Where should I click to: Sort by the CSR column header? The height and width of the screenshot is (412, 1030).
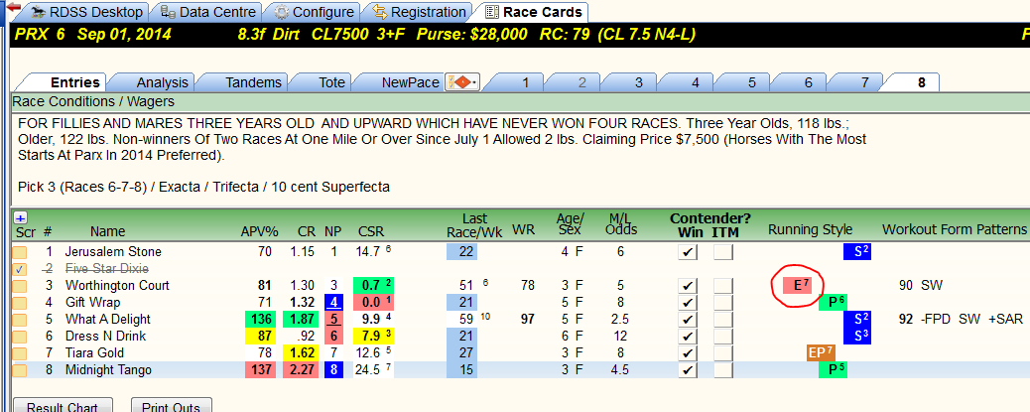click(371, 231)
